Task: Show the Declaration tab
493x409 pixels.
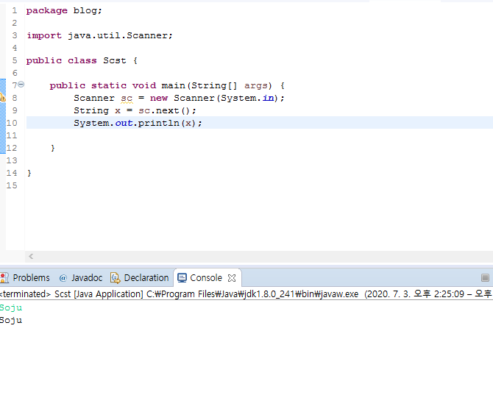Action: (x=140, y=278)
